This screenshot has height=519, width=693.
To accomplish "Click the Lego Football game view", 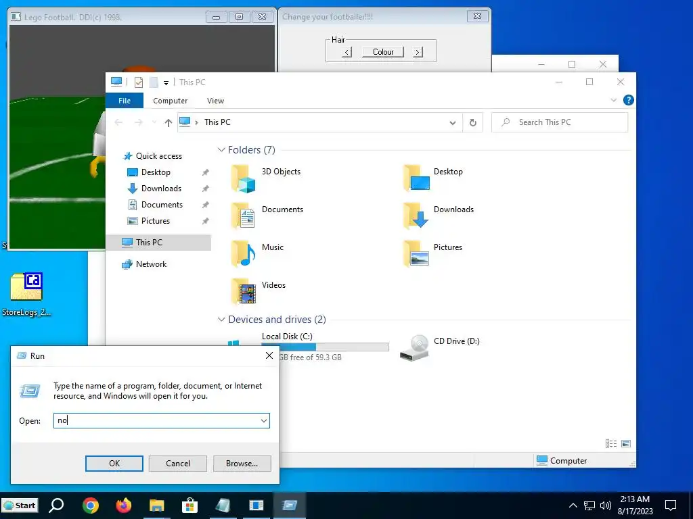I will coord(57,137).
